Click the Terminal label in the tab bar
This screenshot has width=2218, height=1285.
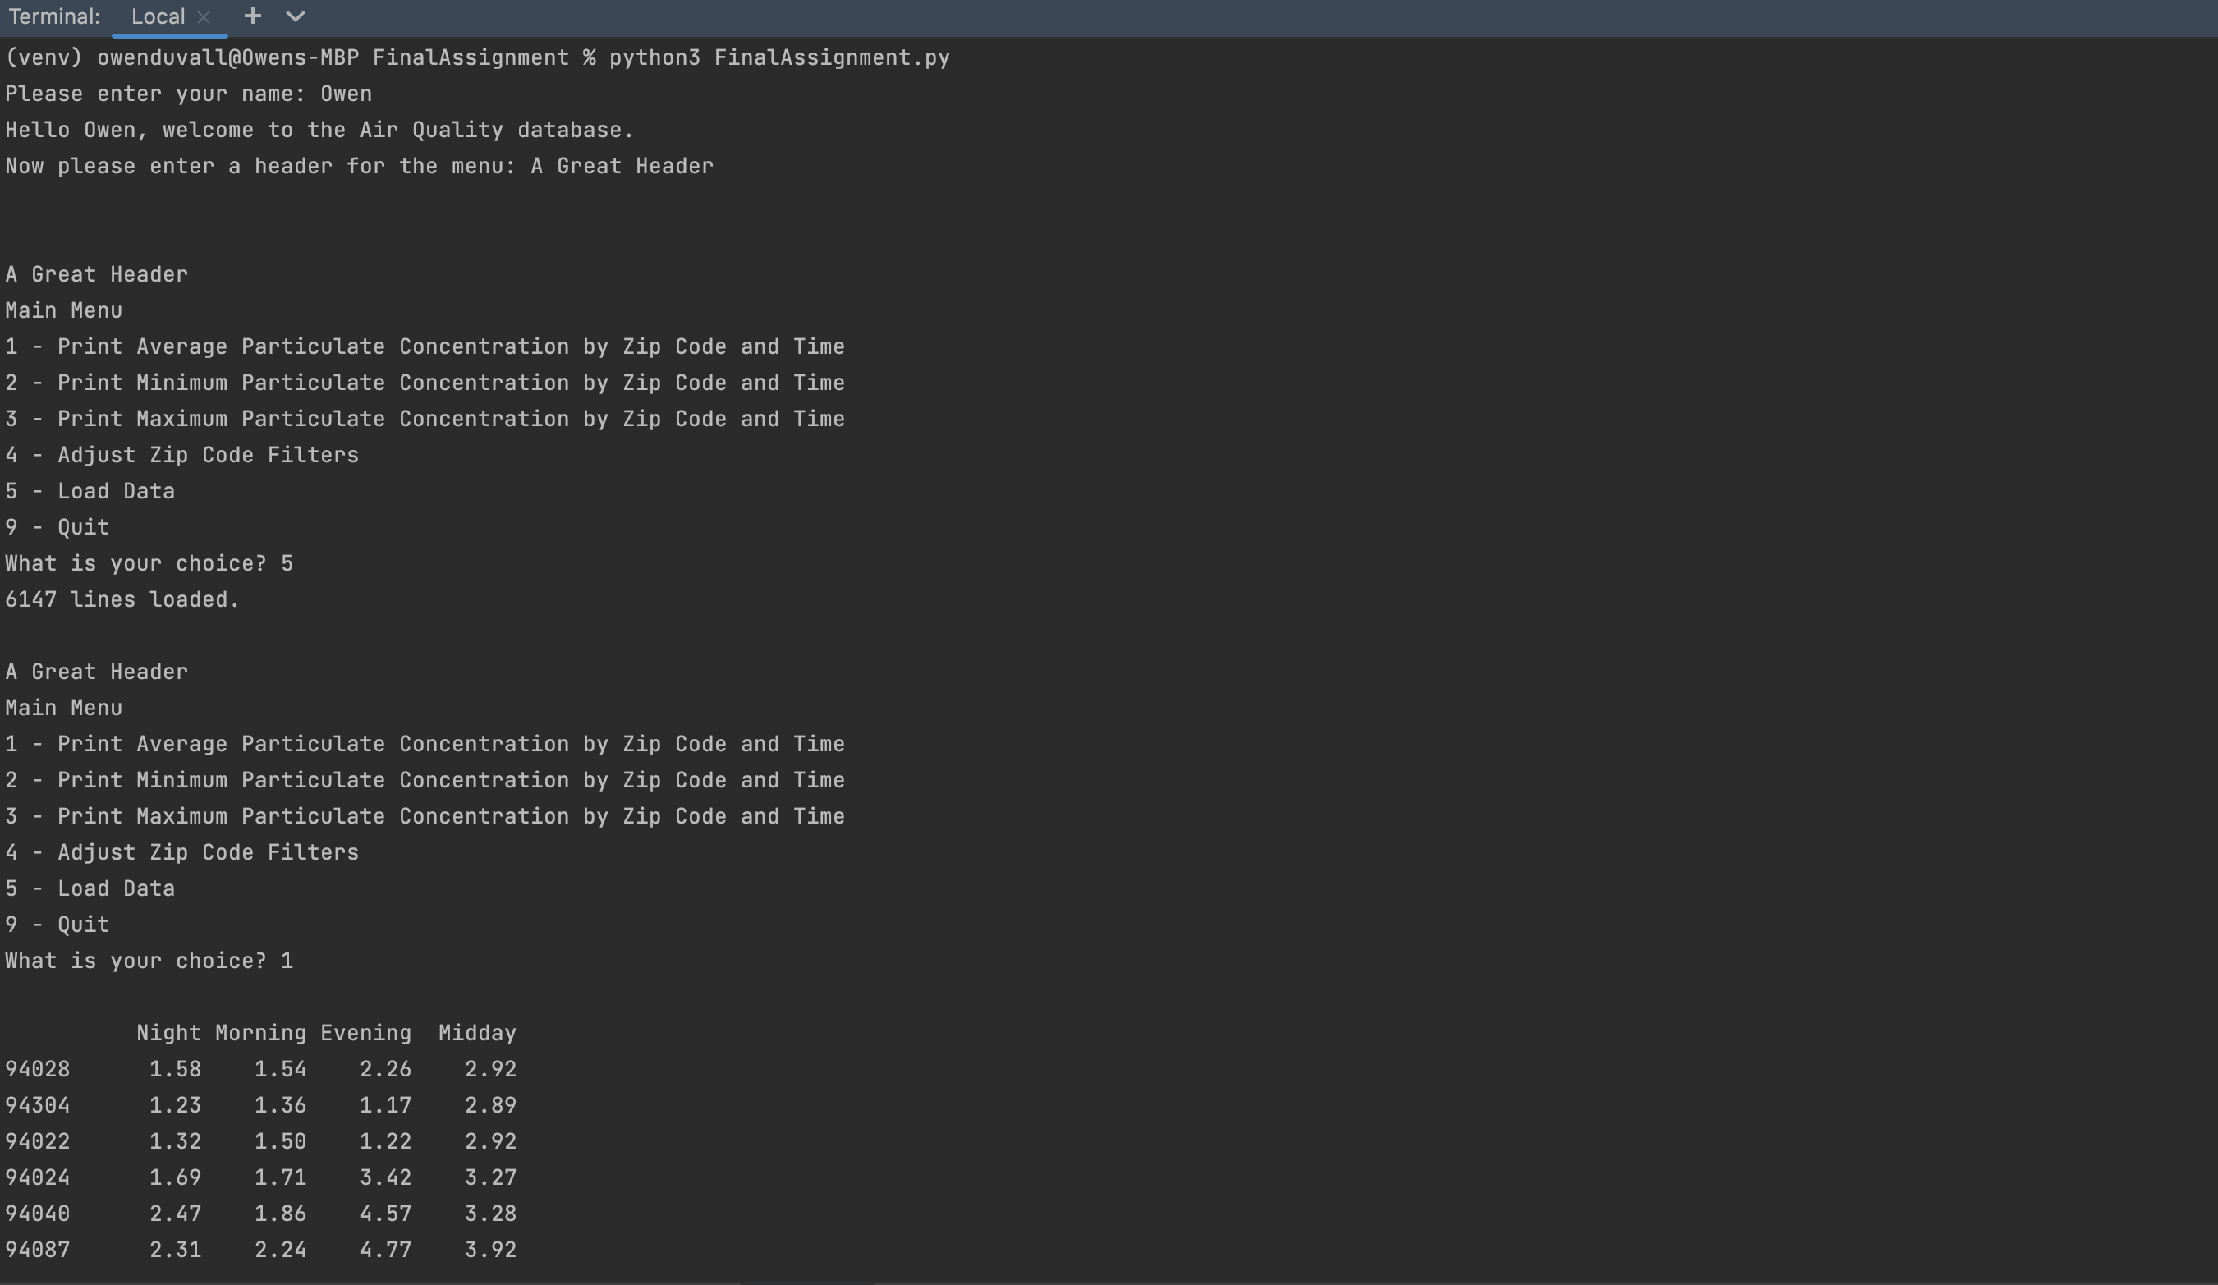click(53, 15)
